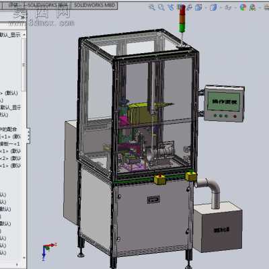Click the feature tree scroll-up arrow
This screenshot has height=269, width=269.
tap(24, 35)
